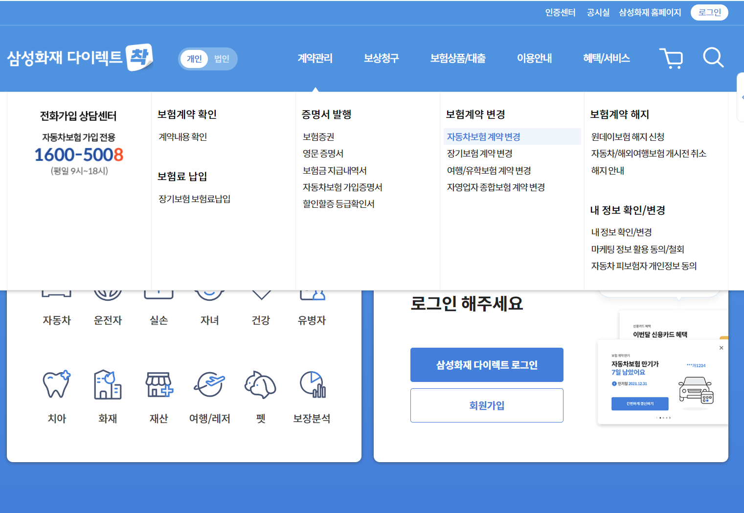The image size is (744, 513).
Task: Click the carousel dots on expiry card
Action: click(x=663, y=418)
